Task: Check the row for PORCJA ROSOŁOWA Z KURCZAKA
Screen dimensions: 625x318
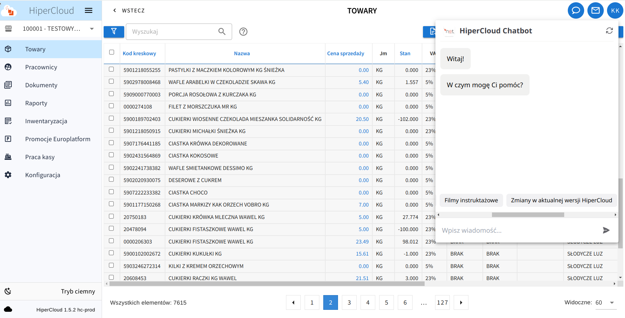Action: coord(111,94)
